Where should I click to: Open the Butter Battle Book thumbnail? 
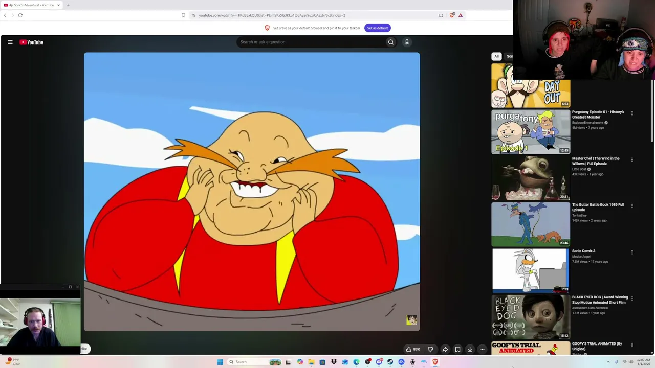tap(531, 224)
